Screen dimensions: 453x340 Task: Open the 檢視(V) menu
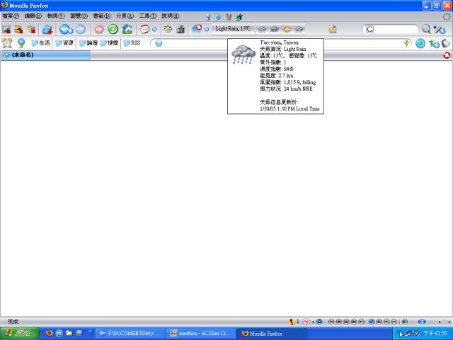pos(56,16)
